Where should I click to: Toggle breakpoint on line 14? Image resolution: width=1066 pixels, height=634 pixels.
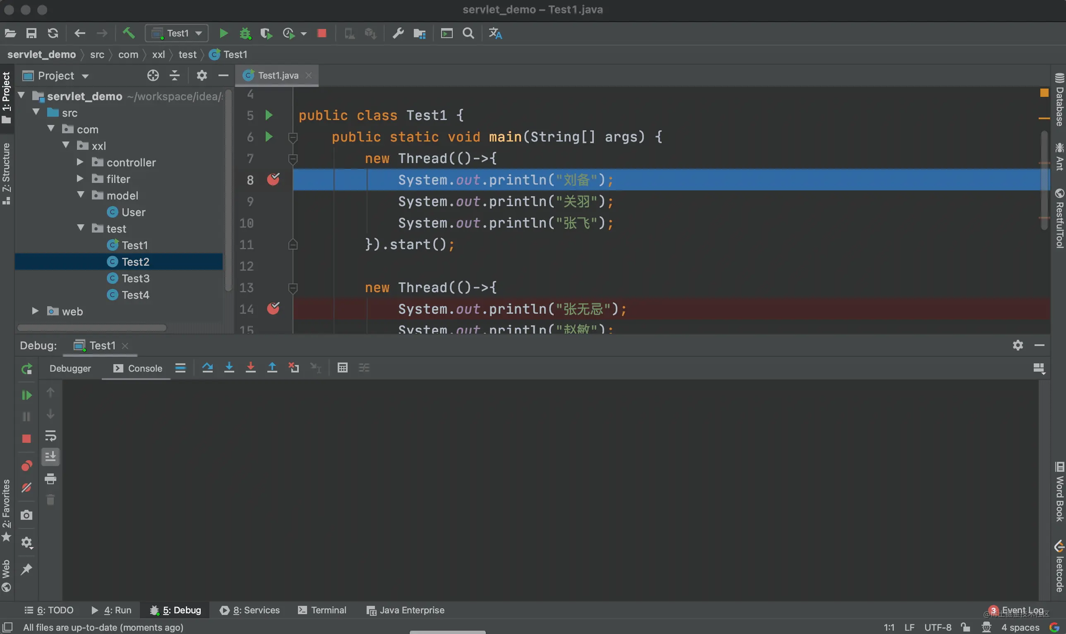[x=273, y=308]
